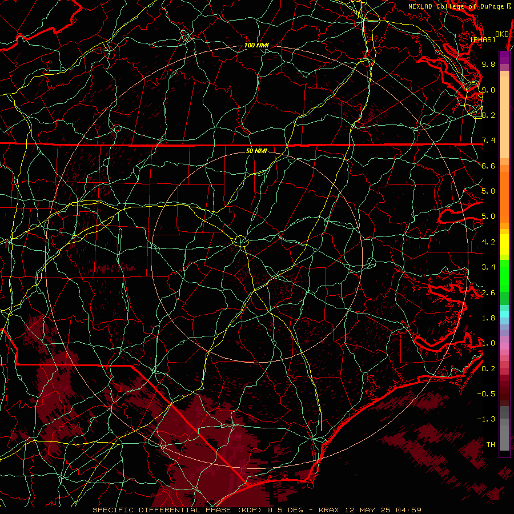Click the 8.2 scale value
This screenshot has width=514, height=514.
[x=488, y=115]
